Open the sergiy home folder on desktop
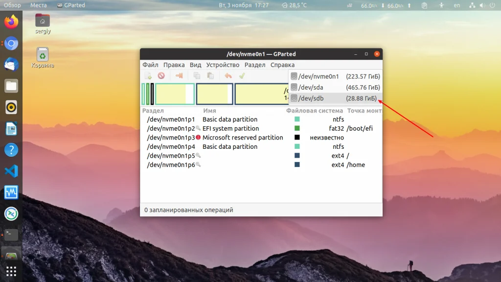 coord(43,24)
